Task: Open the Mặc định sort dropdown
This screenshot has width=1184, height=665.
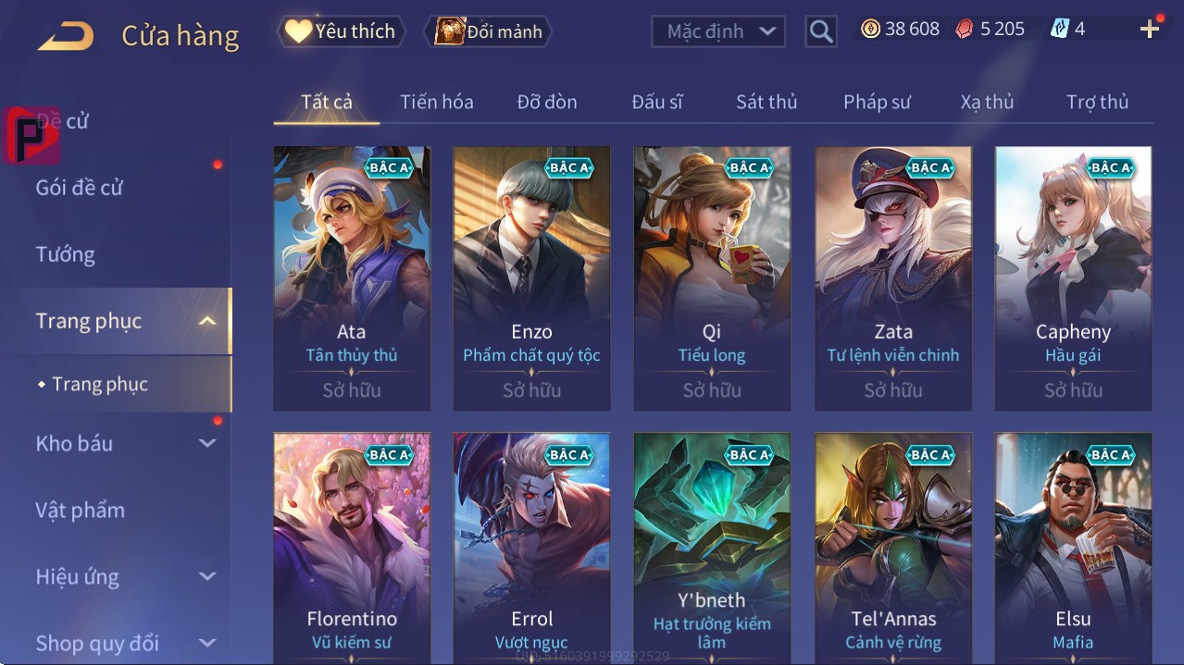Action: (718, 31)
